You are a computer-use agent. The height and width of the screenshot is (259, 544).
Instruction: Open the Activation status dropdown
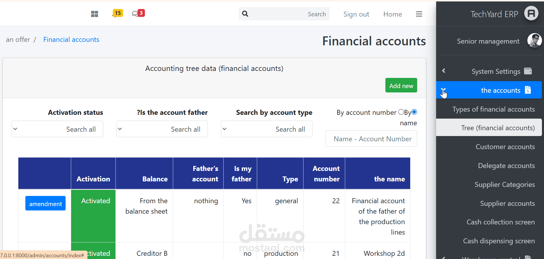pos(57,129)
